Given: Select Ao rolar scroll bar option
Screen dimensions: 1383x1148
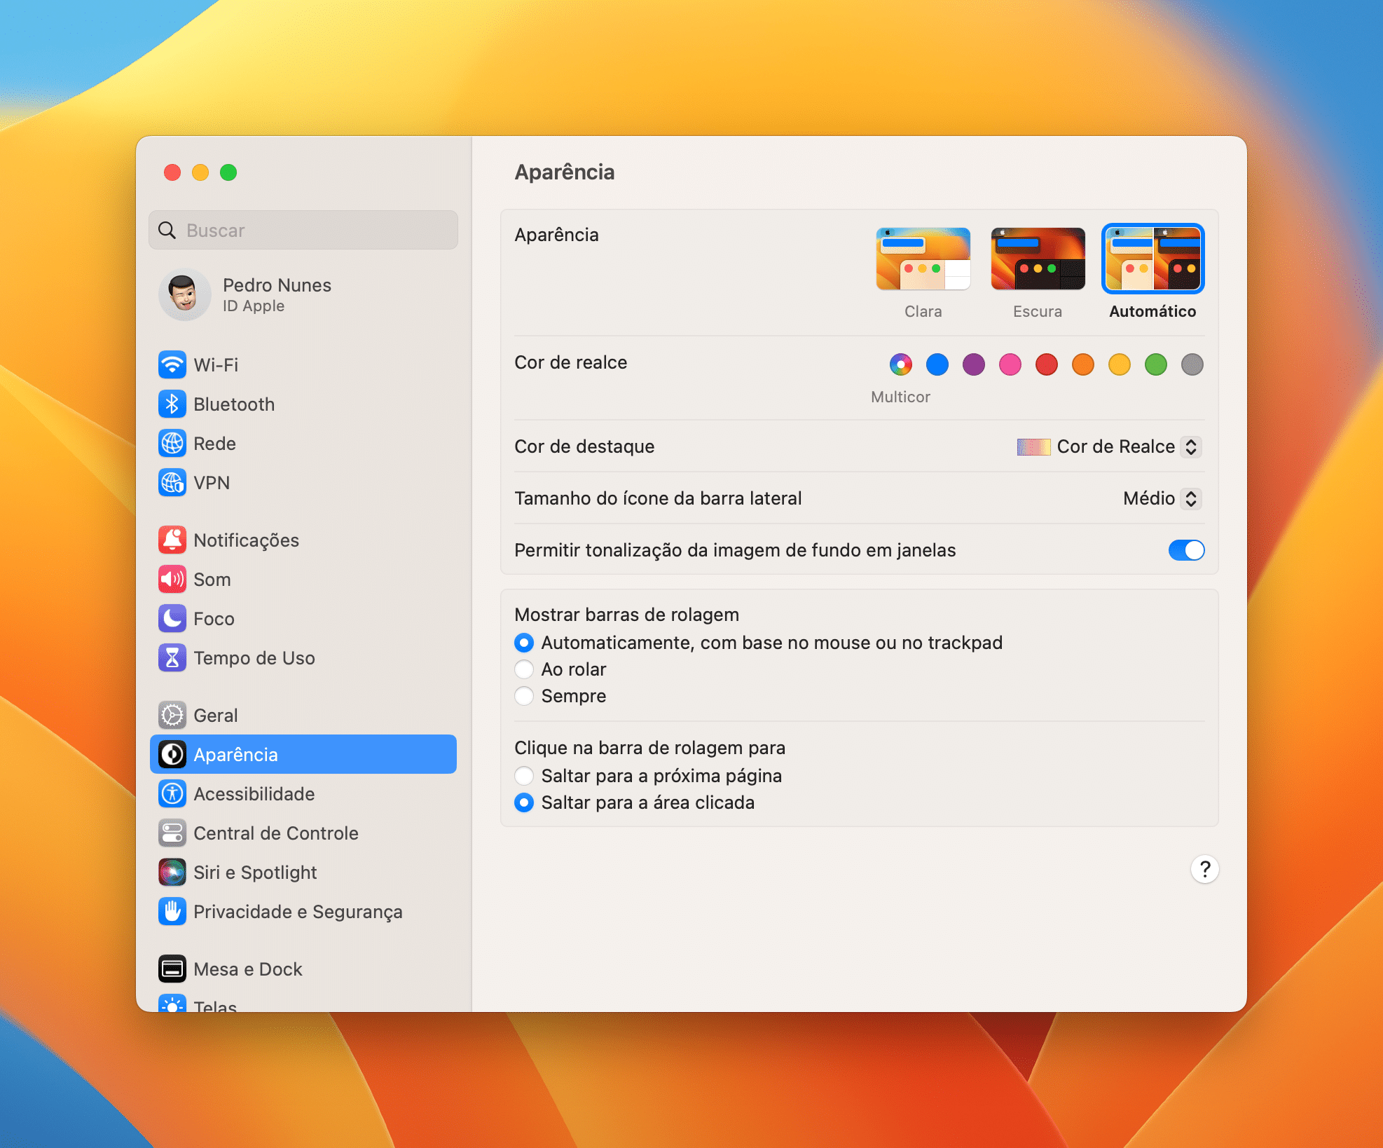Looking at the screenshot, I should pos(524,669).
